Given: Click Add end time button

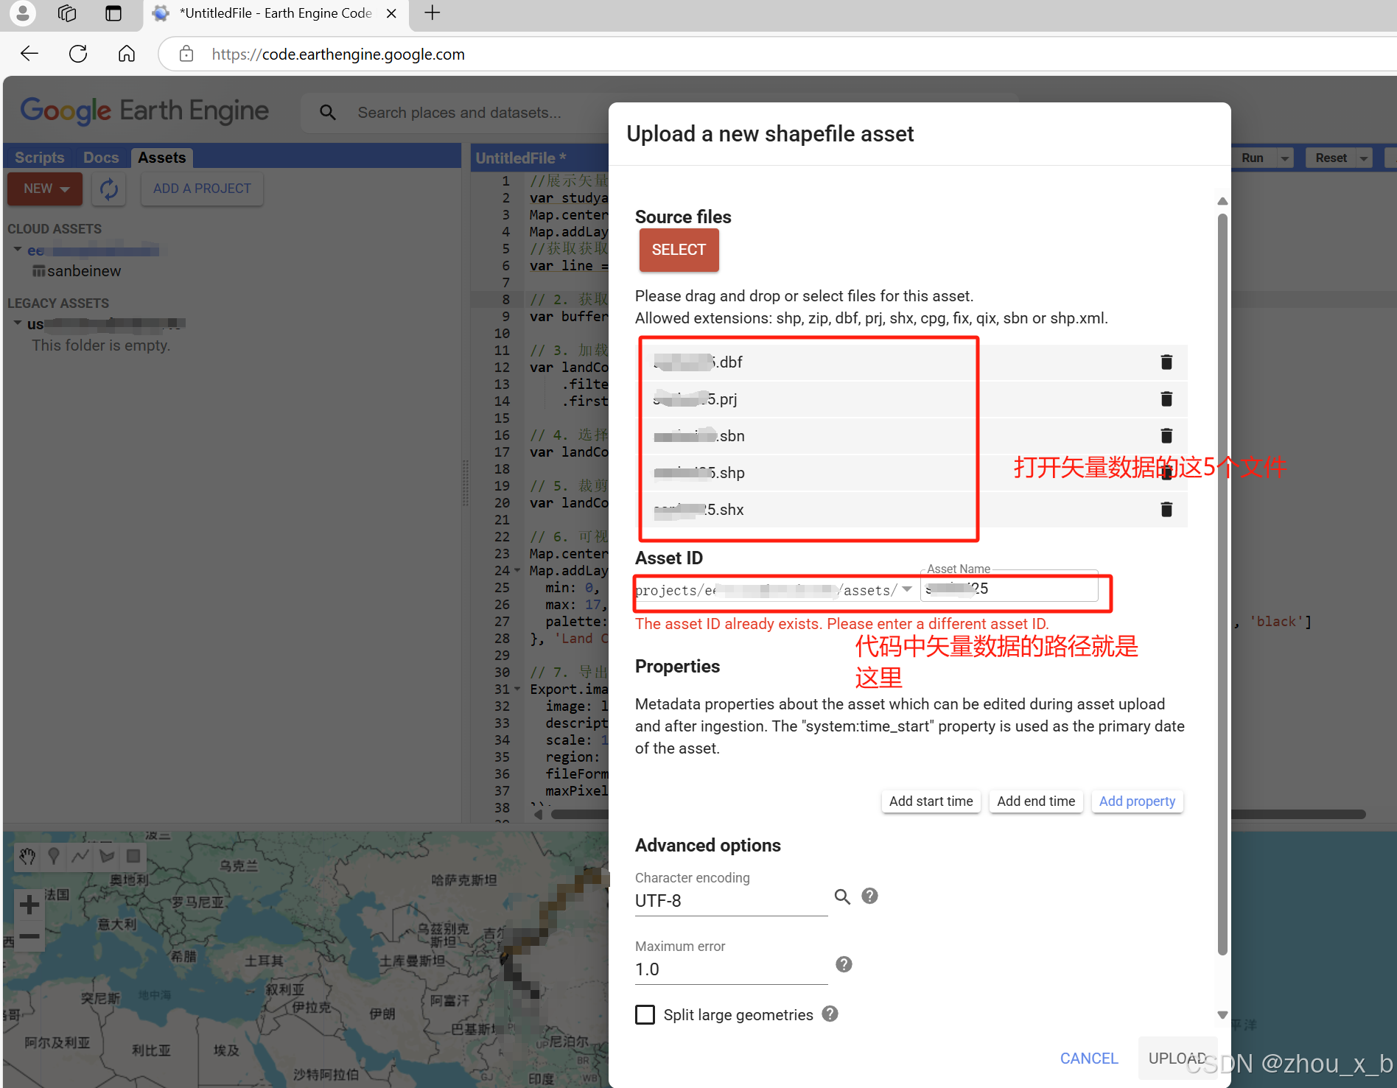Looking at the screenshot, I should tap(1036, 801).
